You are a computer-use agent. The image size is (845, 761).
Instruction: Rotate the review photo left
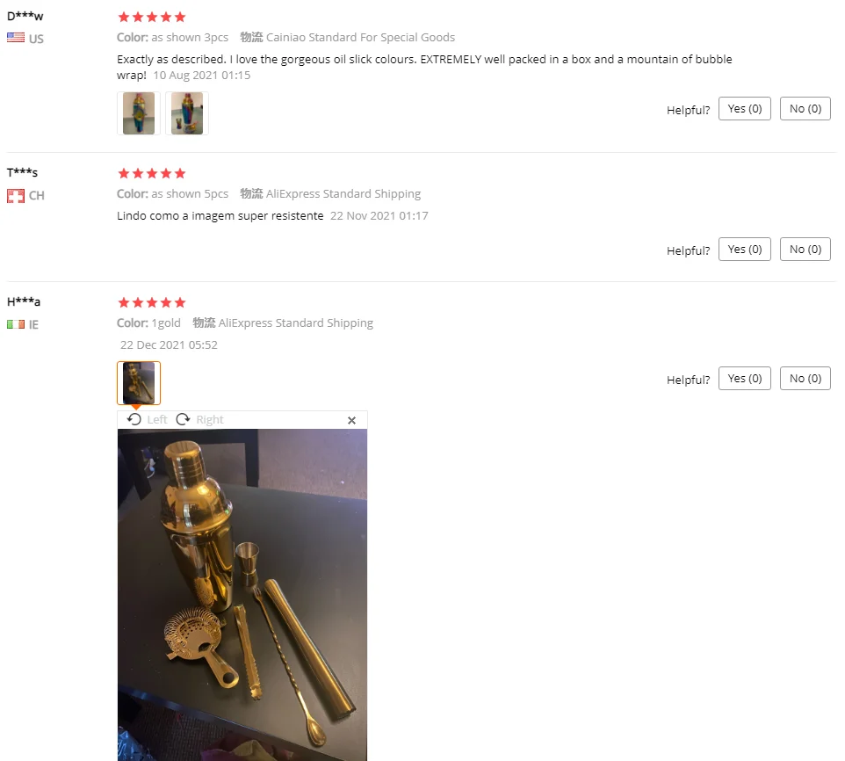pyautogui.click(x=147, y=419)
